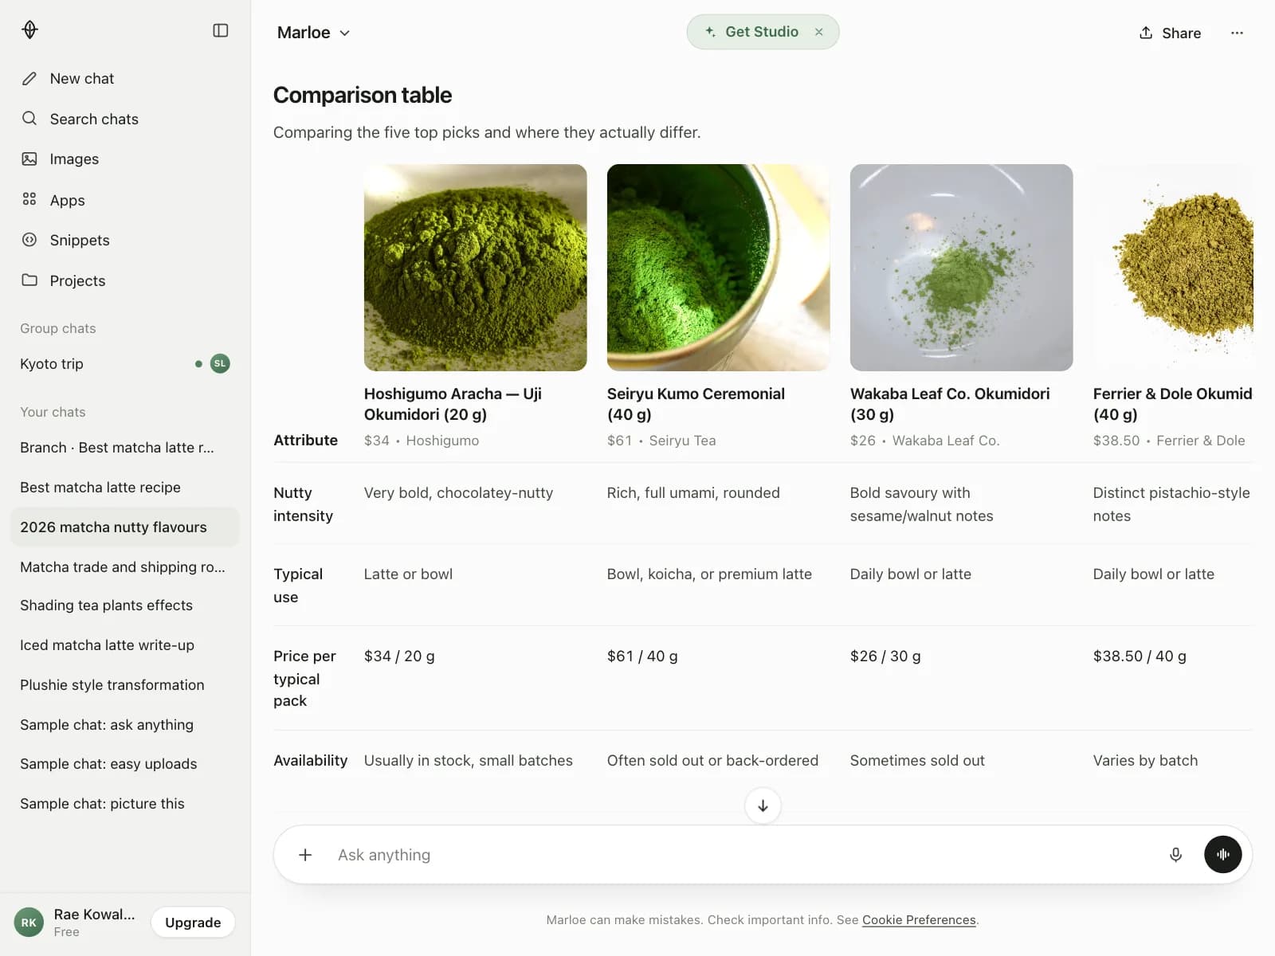Image resolution: width=1275 pixels, height=956 pixels.
Task: Click 'Often sold out or back-ordered' cell
Action: pyautogui.click(x=712, y=761)
